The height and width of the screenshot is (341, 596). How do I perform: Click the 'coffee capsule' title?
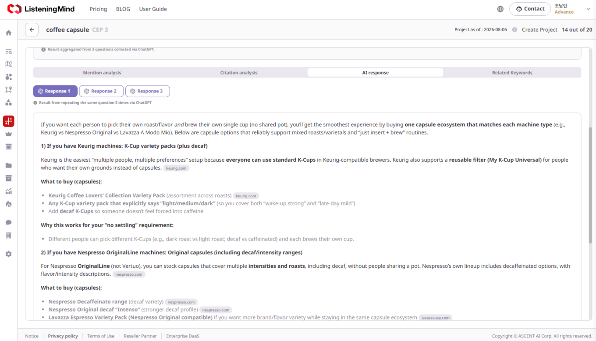tap(67, 30)
